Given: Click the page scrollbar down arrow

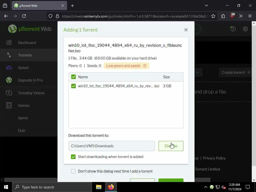Looking at the screenshot, I should point(254,180).
